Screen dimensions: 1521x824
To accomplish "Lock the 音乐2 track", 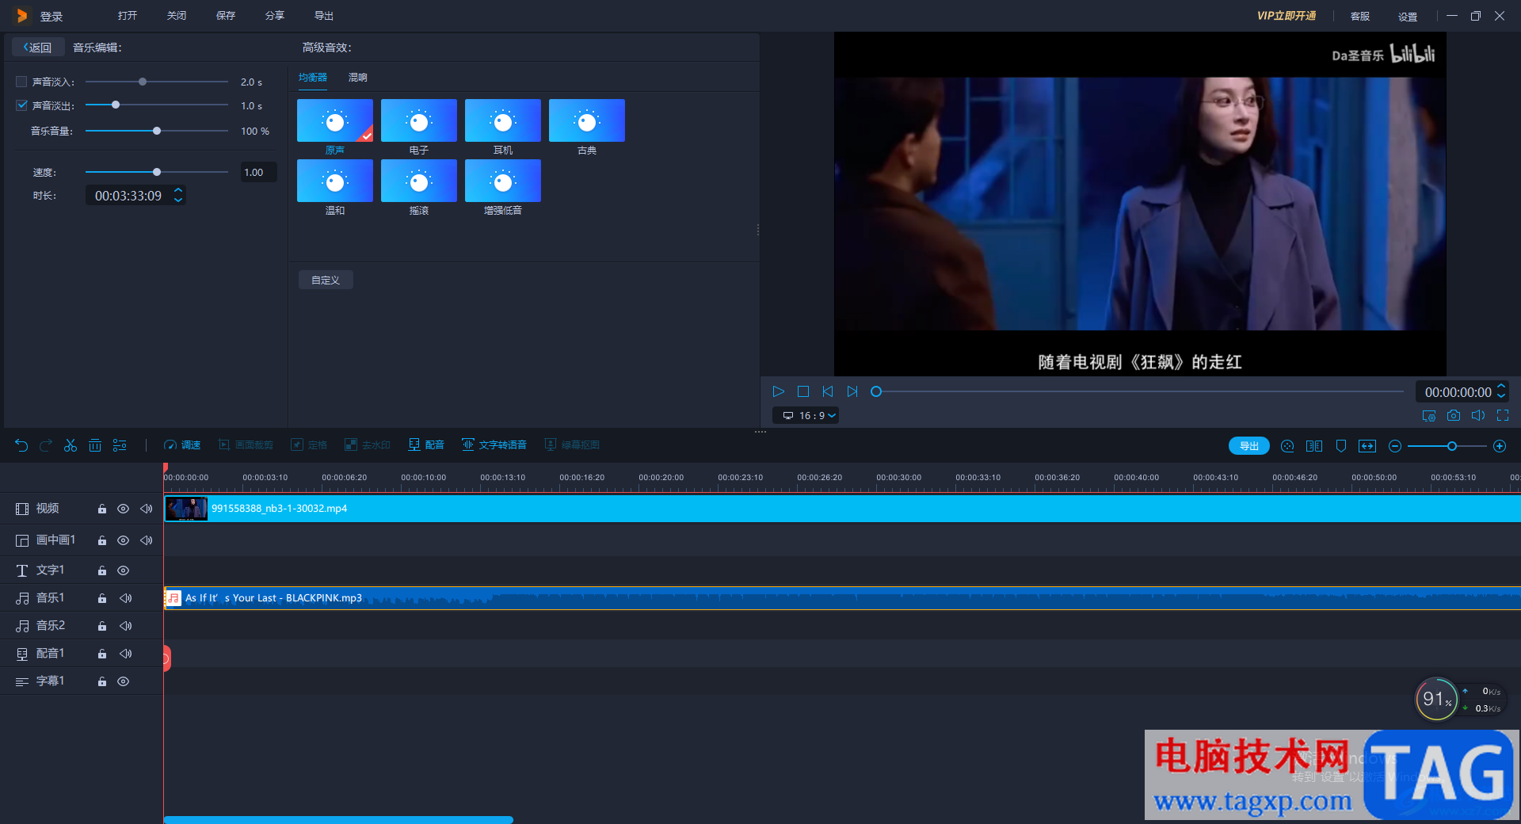I will click(102, 626).
